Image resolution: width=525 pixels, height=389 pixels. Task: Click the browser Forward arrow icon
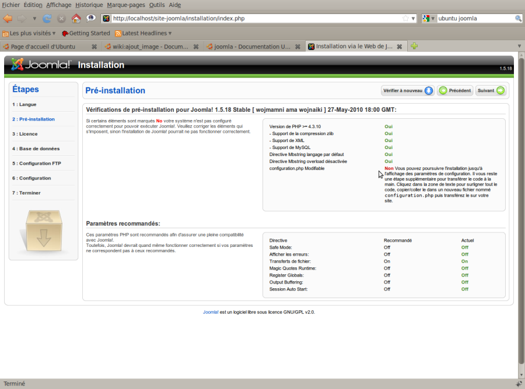[x=22, y=19]
